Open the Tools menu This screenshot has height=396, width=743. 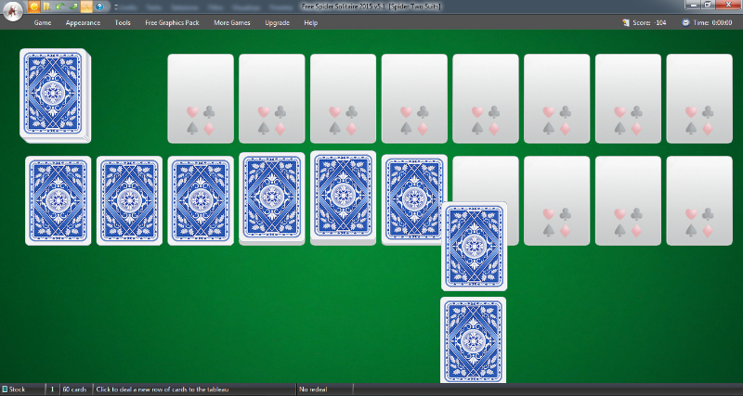(x=123, y=22)
